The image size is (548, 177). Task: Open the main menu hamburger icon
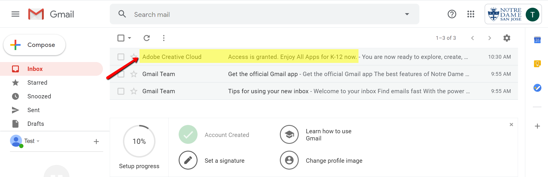[x=15, y=14]
